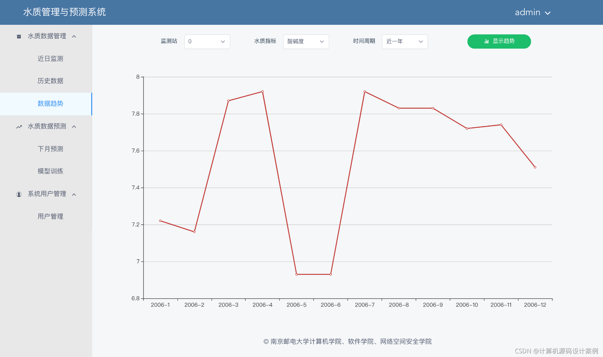Viewport: 603px width, 357px height.
Task: Click the 水质管理与预测系统 title
Action: click(x=64, y=12)
